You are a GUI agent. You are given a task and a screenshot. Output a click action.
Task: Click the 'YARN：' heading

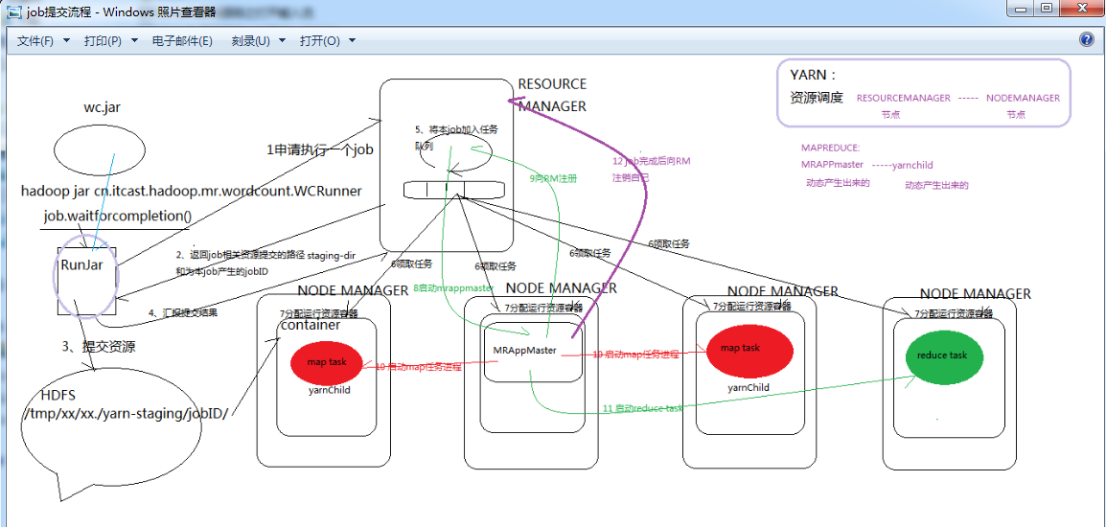tap(813, 75)
